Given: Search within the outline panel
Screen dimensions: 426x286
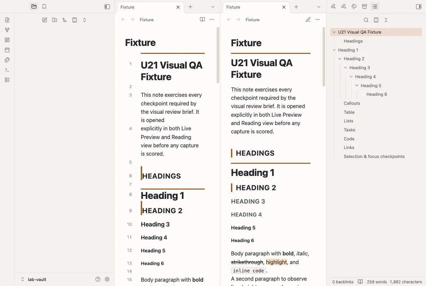Looking at the screenshot, I should point(366,20).
